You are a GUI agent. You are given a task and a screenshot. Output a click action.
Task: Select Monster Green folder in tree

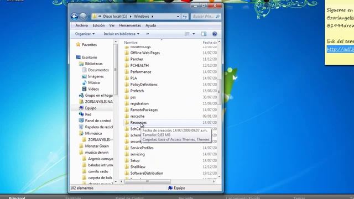point(97,146)
